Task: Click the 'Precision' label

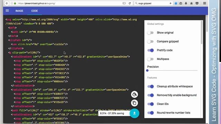Action: pos(153,66)
